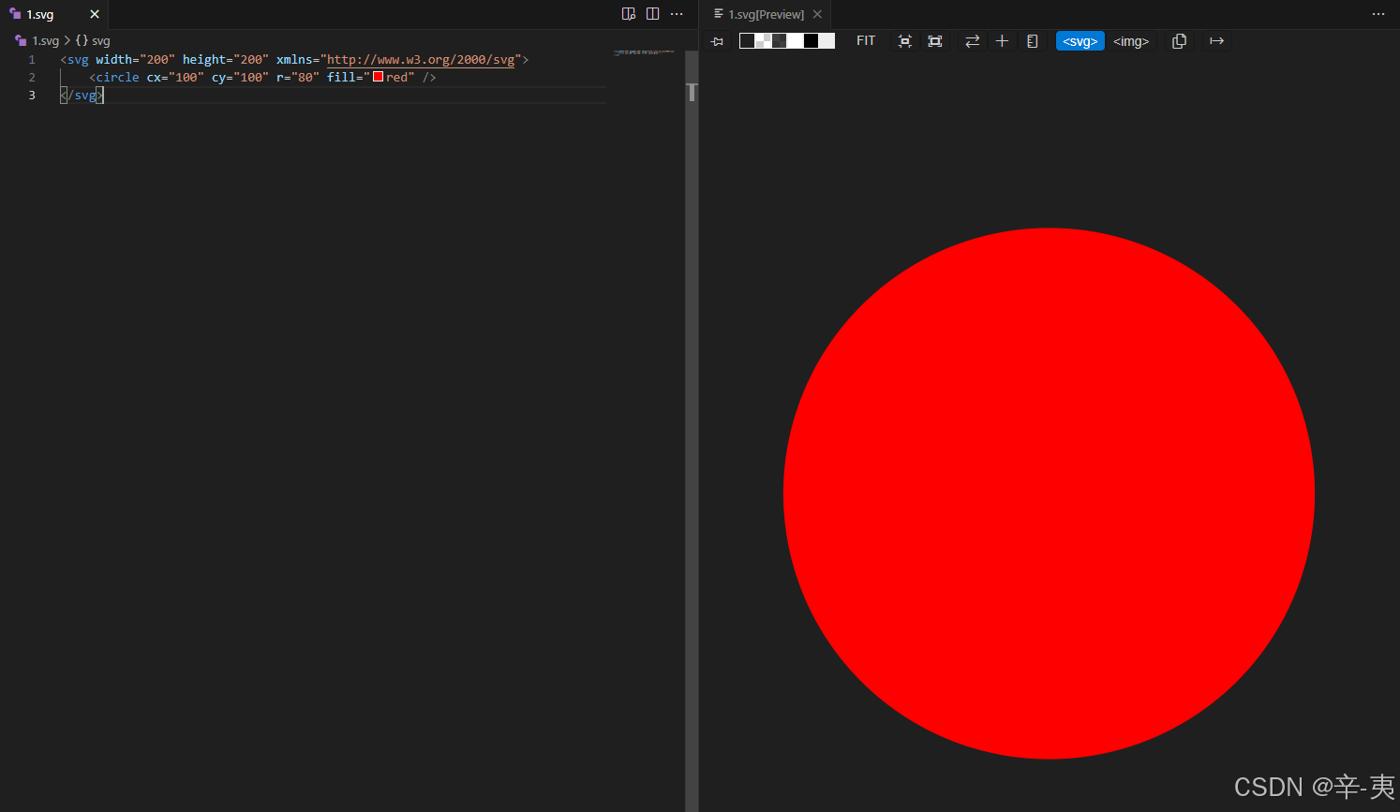Click the fit-to-window frame icon

point(935,41)
